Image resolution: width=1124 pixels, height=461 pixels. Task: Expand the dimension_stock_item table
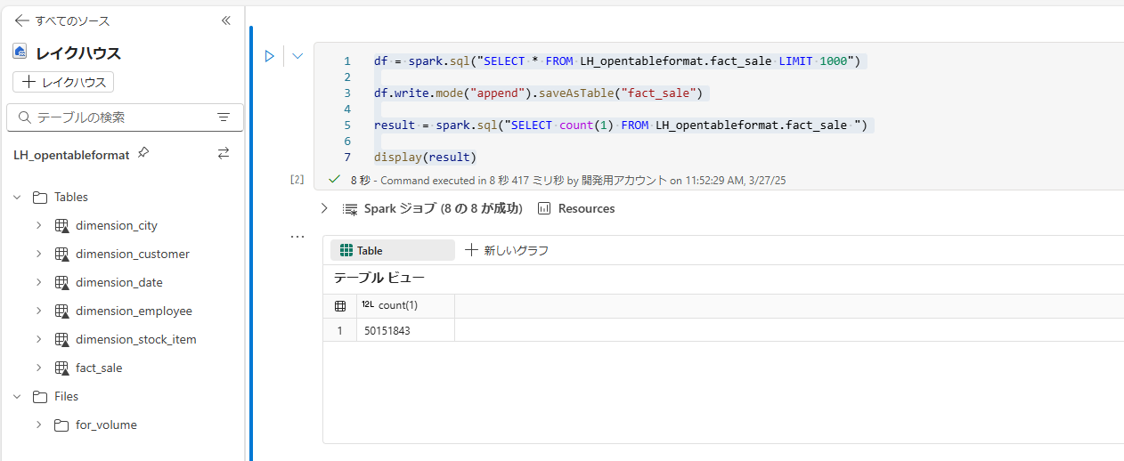[38, 339]
